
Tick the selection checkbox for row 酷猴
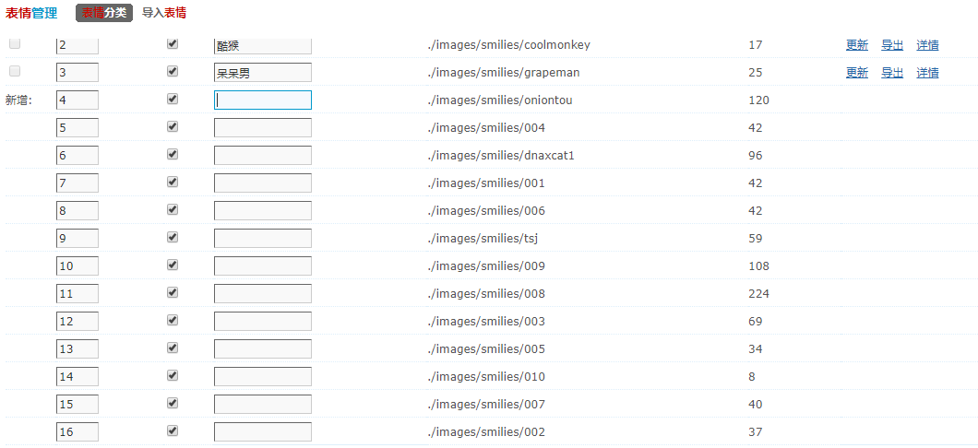[x=15, y=43]
